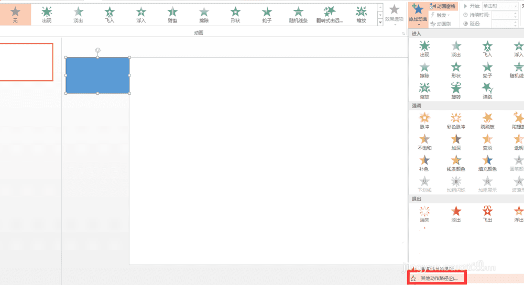The height and width of the screenshot is (285, 524).
Task: Click gallery scroll-down arrow in ribbon
Action: tap(380, 15)
